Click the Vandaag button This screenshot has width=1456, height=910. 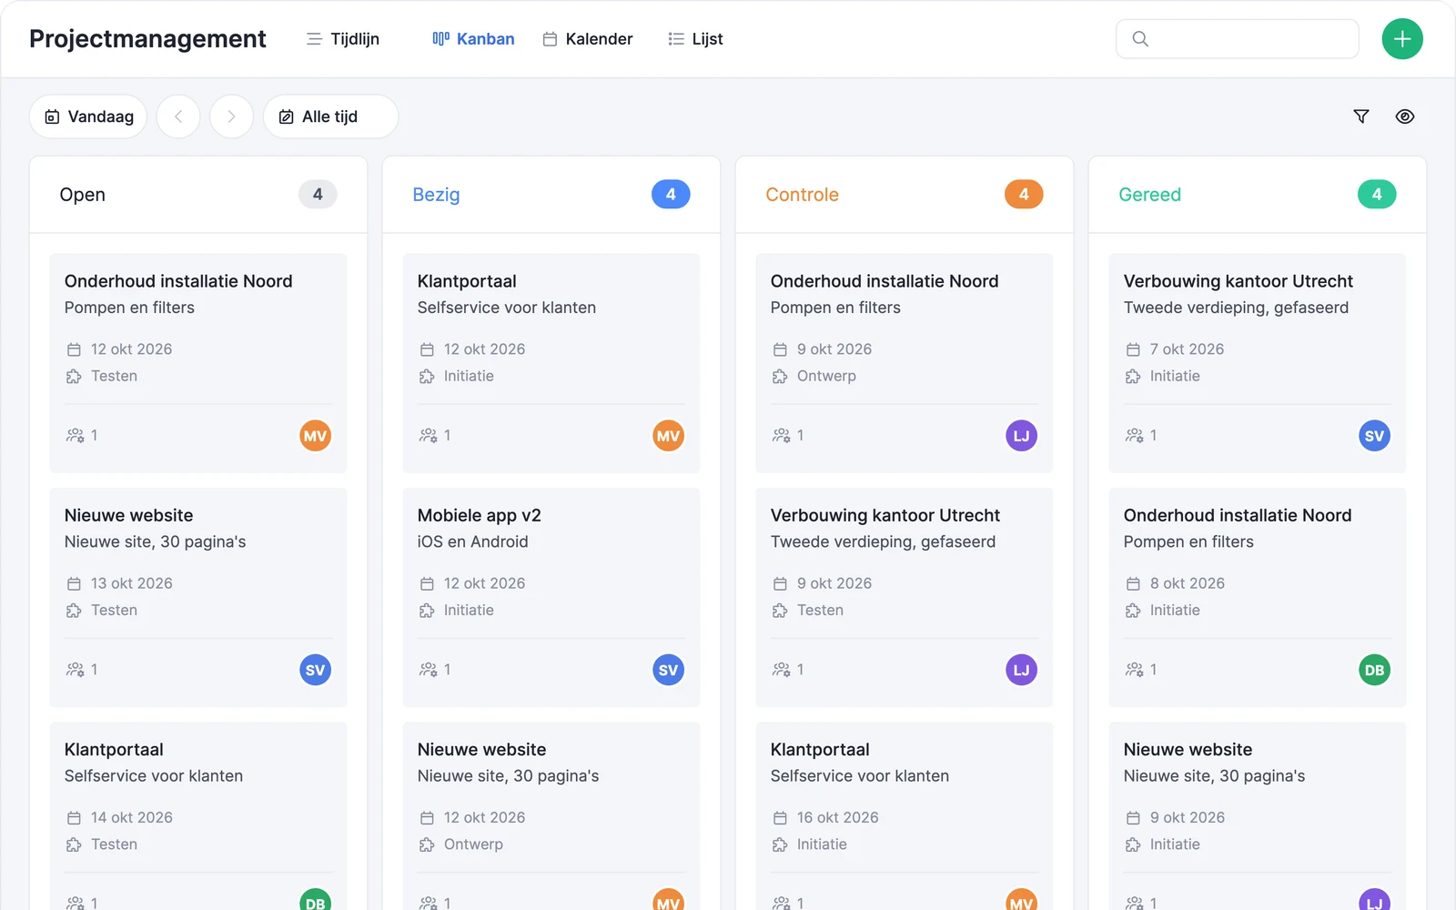coord(88,116)
